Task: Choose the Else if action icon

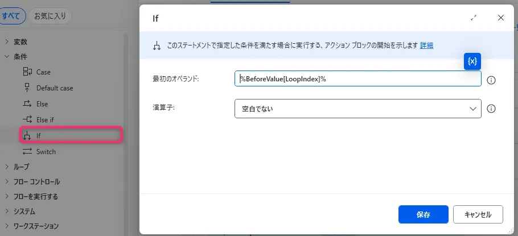Action: [x=27, y=120]
